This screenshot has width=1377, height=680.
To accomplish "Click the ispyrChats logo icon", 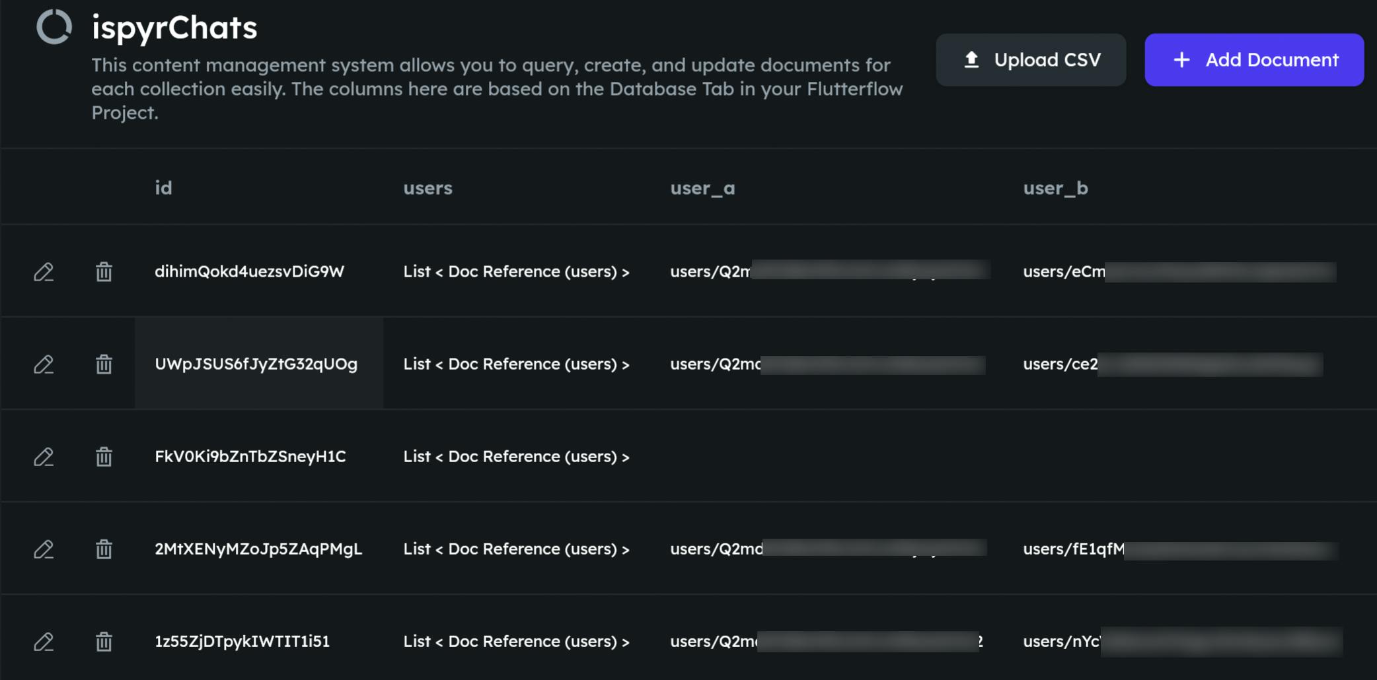I will (x=54, y=27).
